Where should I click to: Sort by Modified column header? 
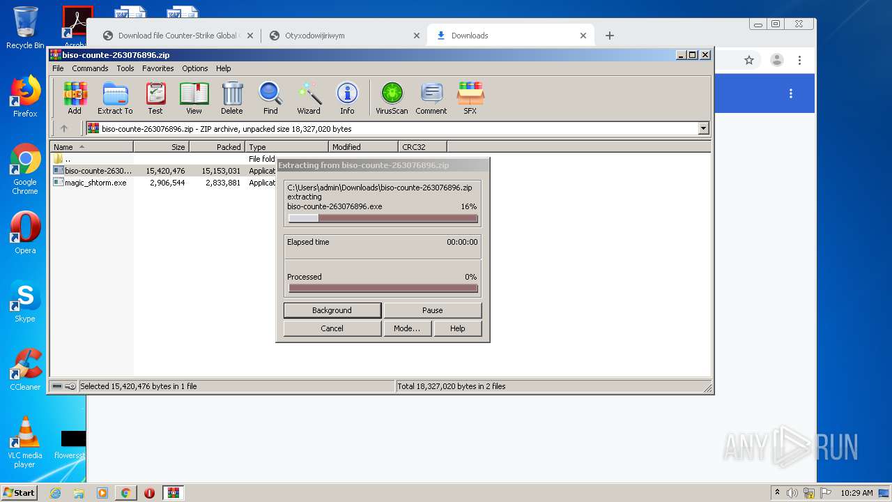click(363, 146)
